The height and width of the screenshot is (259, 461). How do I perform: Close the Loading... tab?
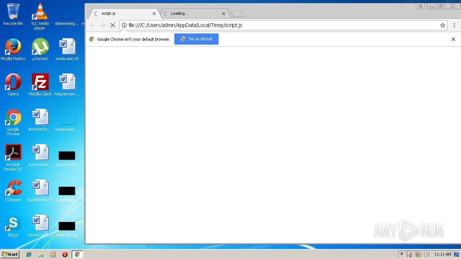(224, 14)
